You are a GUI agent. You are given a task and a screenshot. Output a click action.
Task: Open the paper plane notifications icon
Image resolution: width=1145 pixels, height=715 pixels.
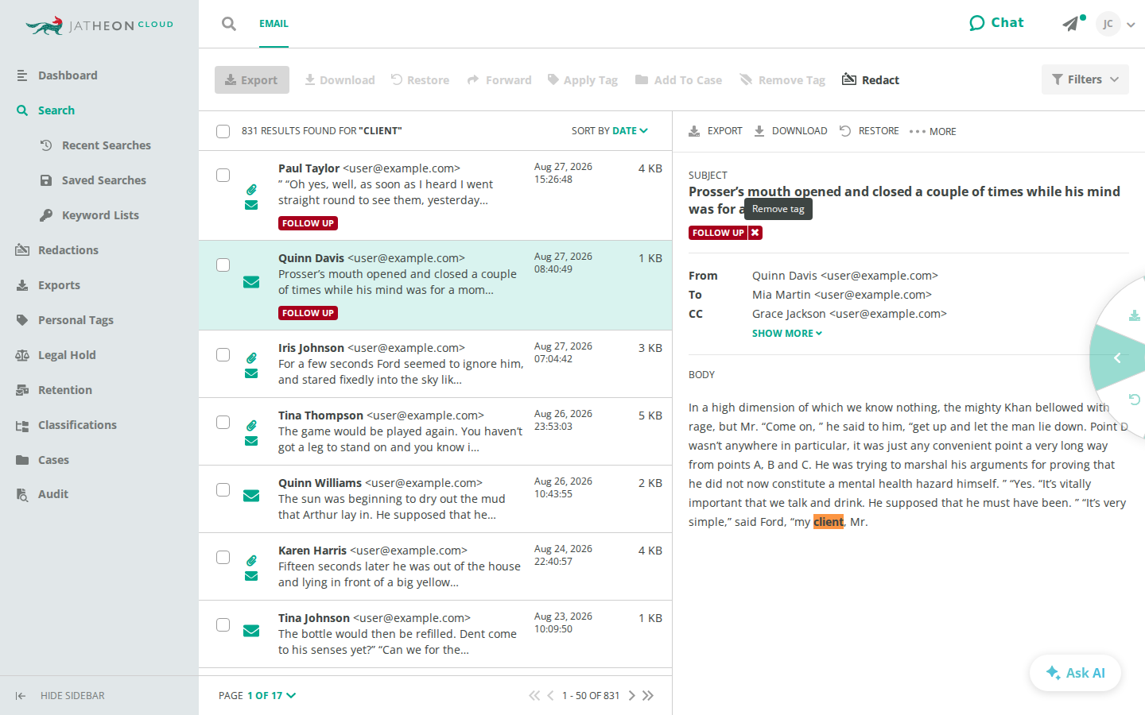[1072, 24]
